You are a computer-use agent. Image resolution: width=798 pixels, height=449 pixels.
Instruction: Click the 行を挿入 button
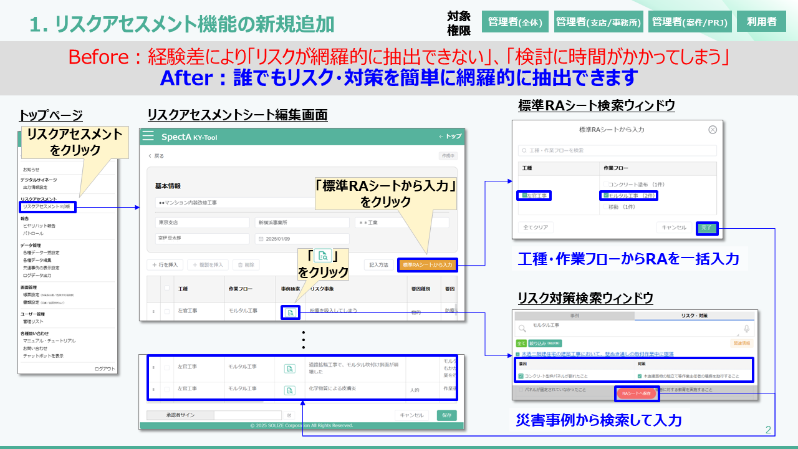click(x=165, y=265)
